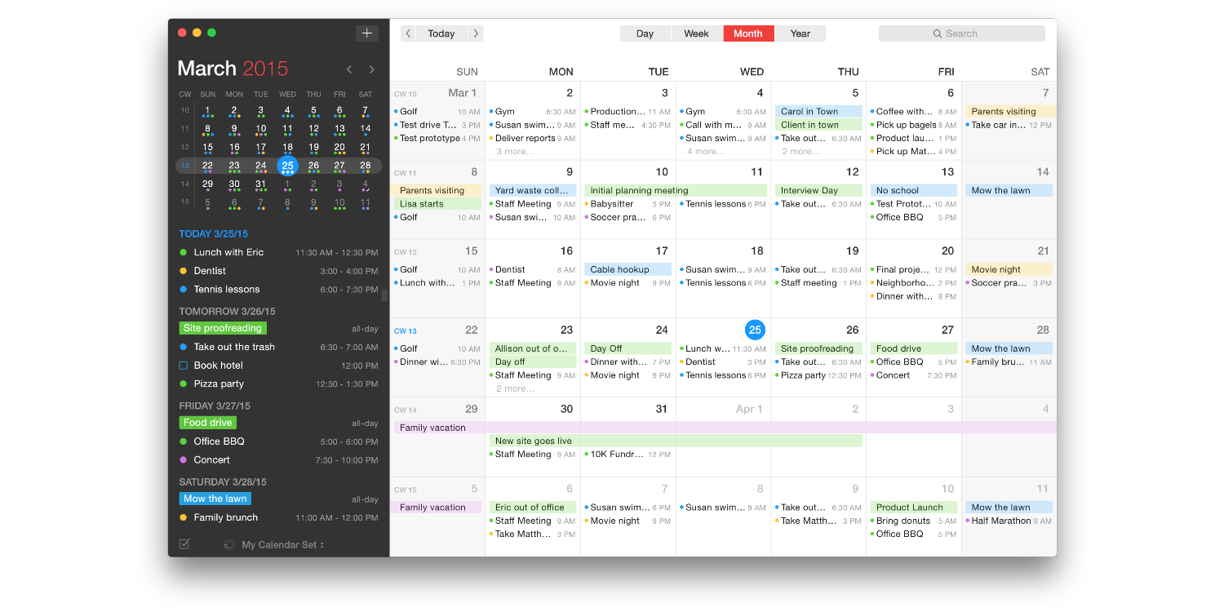Expand '4 more...' events on March 4
Image resolution: width=1224 pixels, height=612 pixels.
tap(706, 151)
